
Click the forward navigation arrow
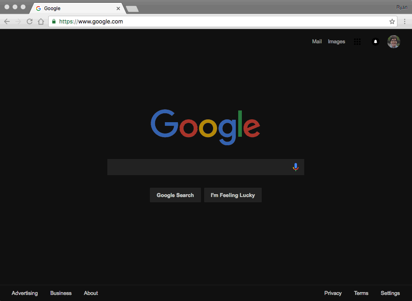[18, 21]
